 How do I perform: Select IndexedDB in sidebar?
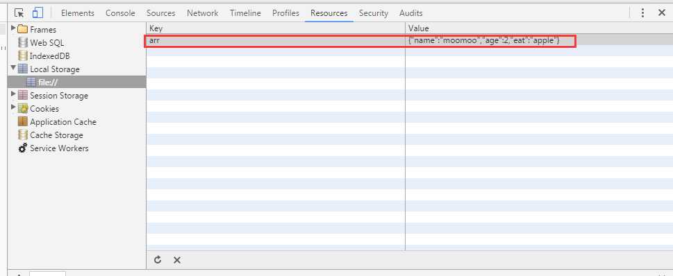50,56
